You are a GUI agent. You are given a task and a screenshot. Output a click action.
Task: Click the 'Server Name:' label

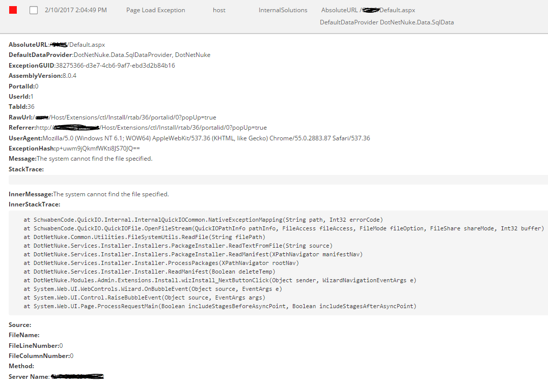click(29, 377)
